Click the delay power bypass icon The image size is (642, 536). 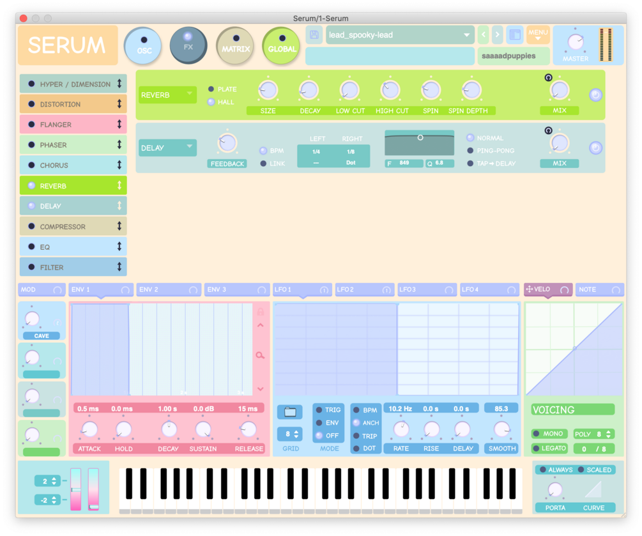click(x=596, y=148)
